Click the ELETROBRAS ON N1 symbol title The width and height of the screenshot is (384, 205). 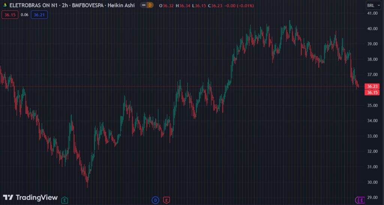(x=34, y=5)
